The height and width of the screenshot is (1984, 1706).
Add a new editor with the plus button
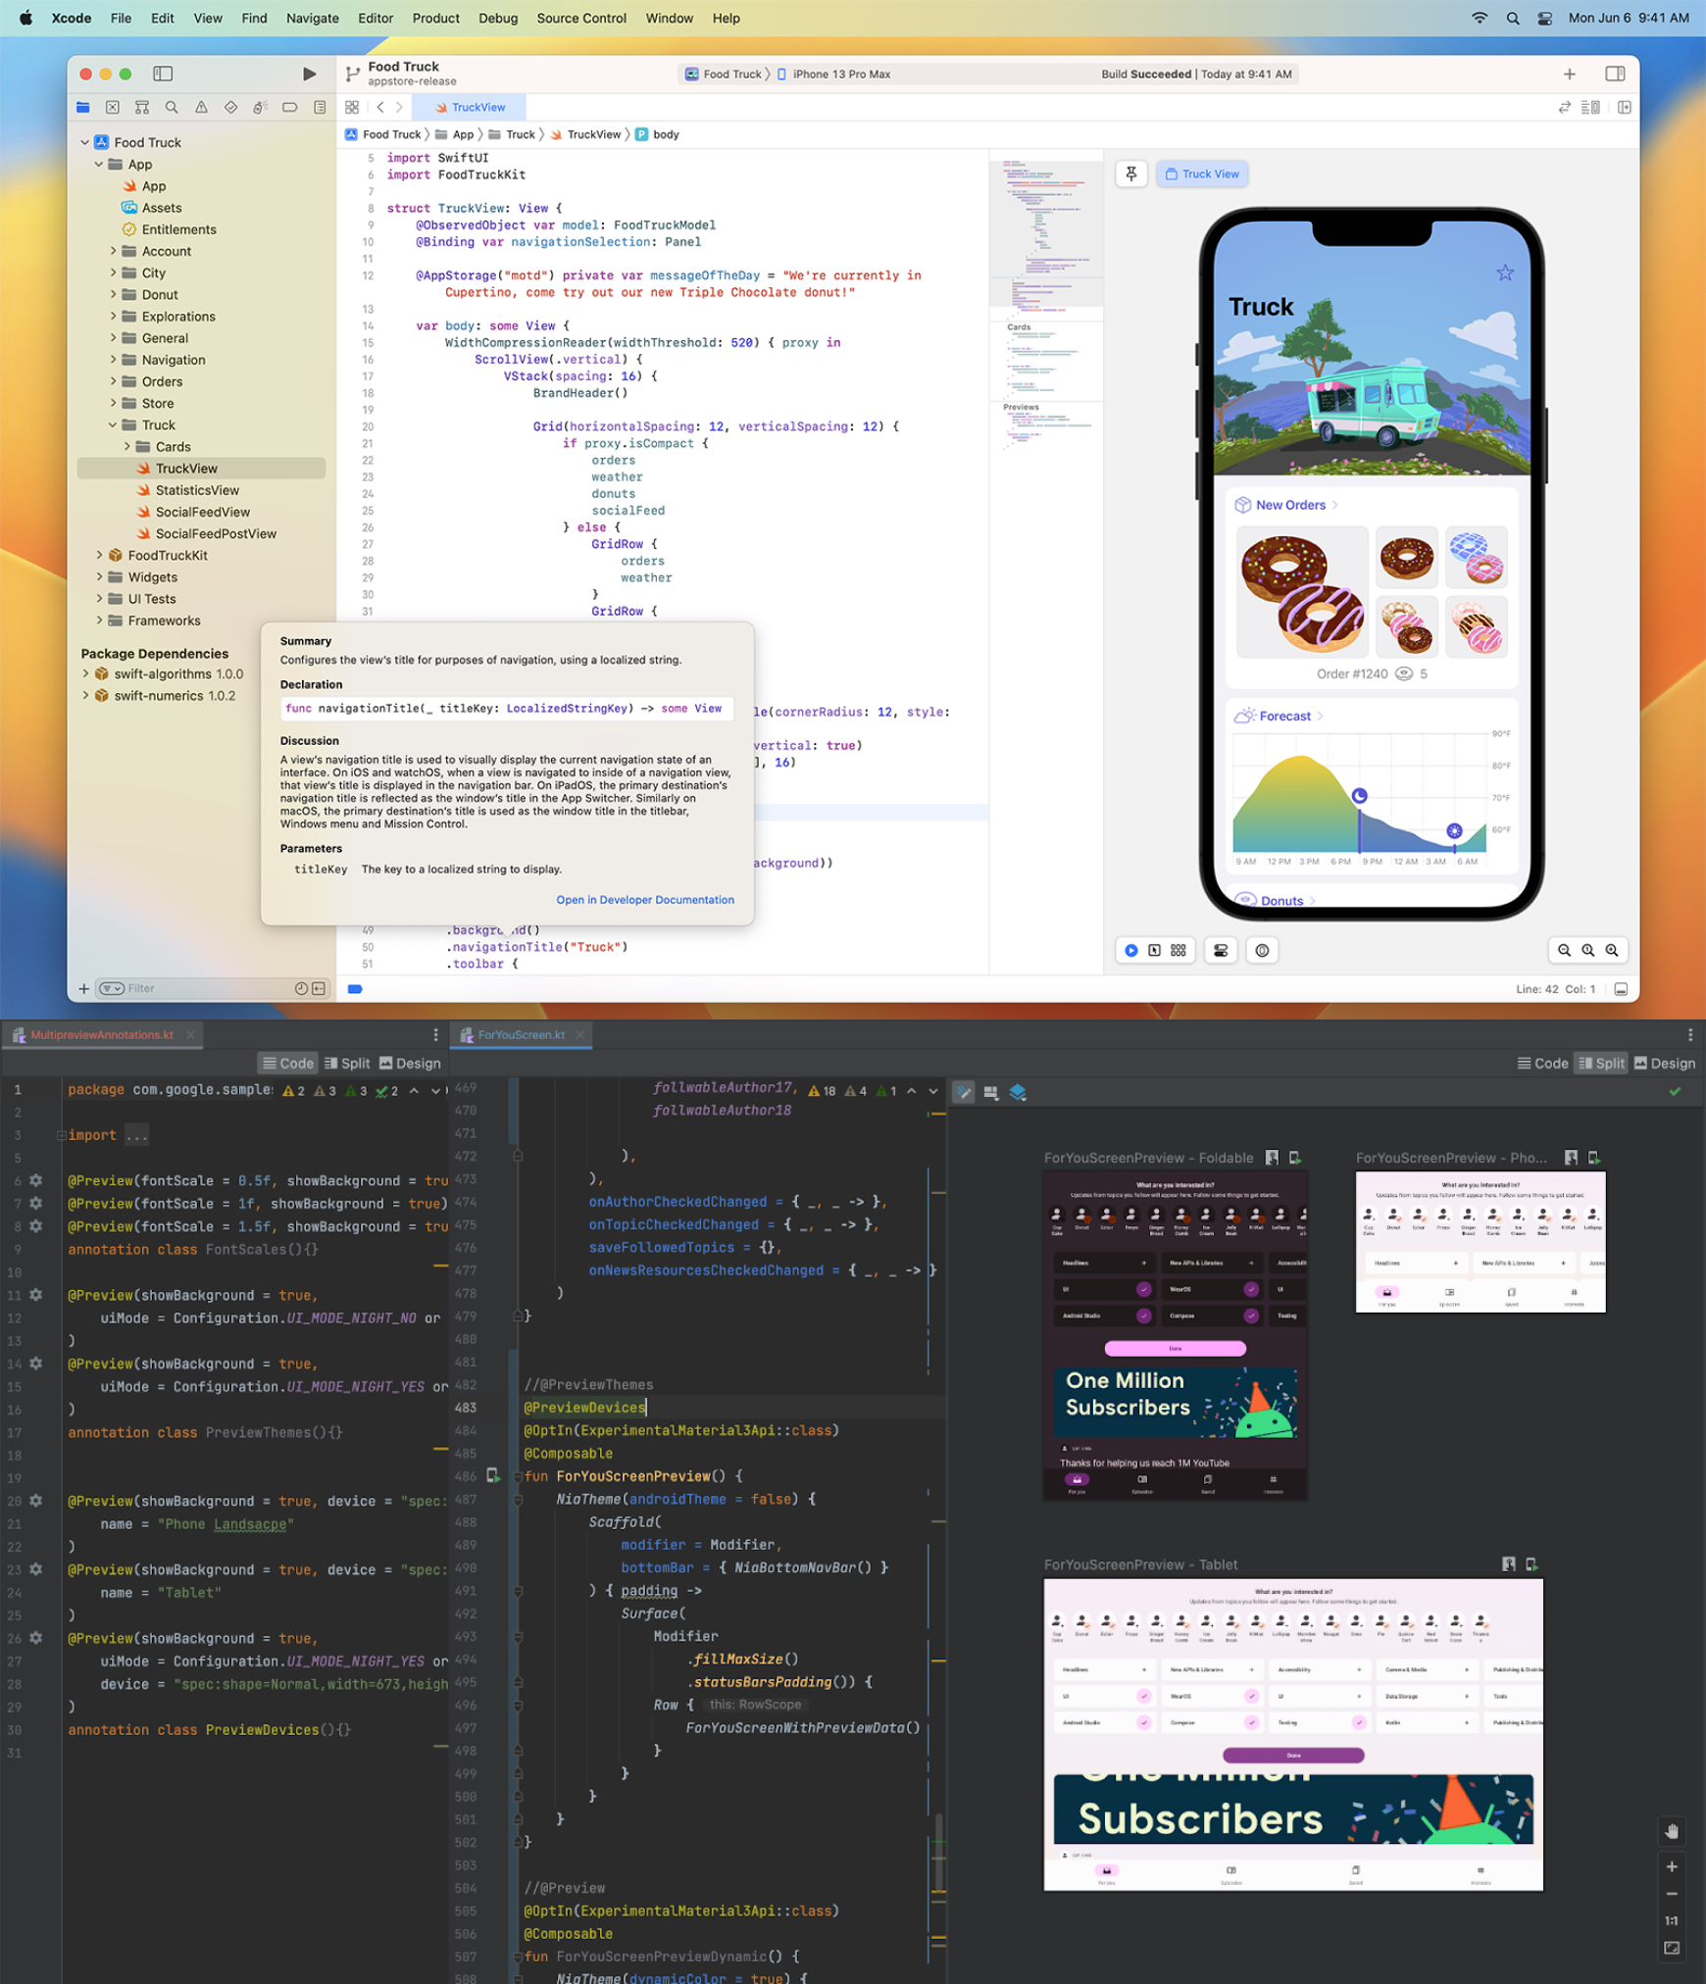coord(1570,74)
